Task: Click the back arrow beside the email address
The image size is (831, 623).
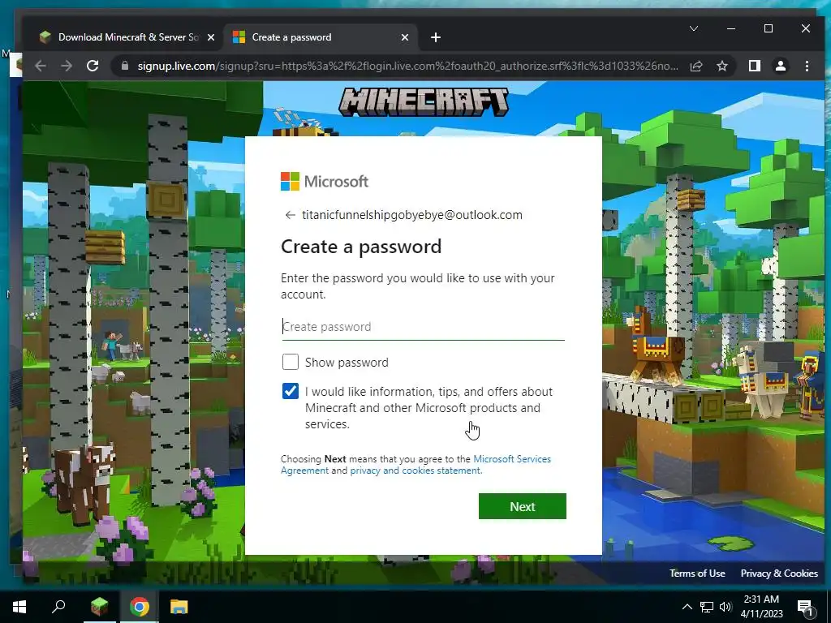Action: 290,214
